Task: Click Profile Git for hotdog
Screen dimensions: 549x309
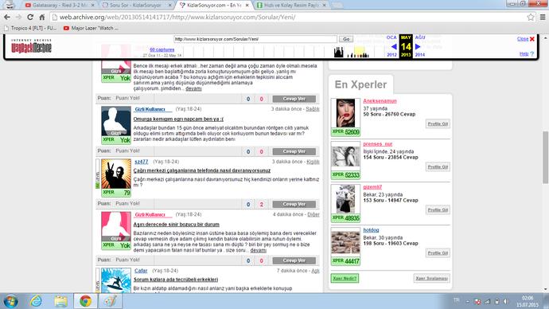Action: coord(438,253)
